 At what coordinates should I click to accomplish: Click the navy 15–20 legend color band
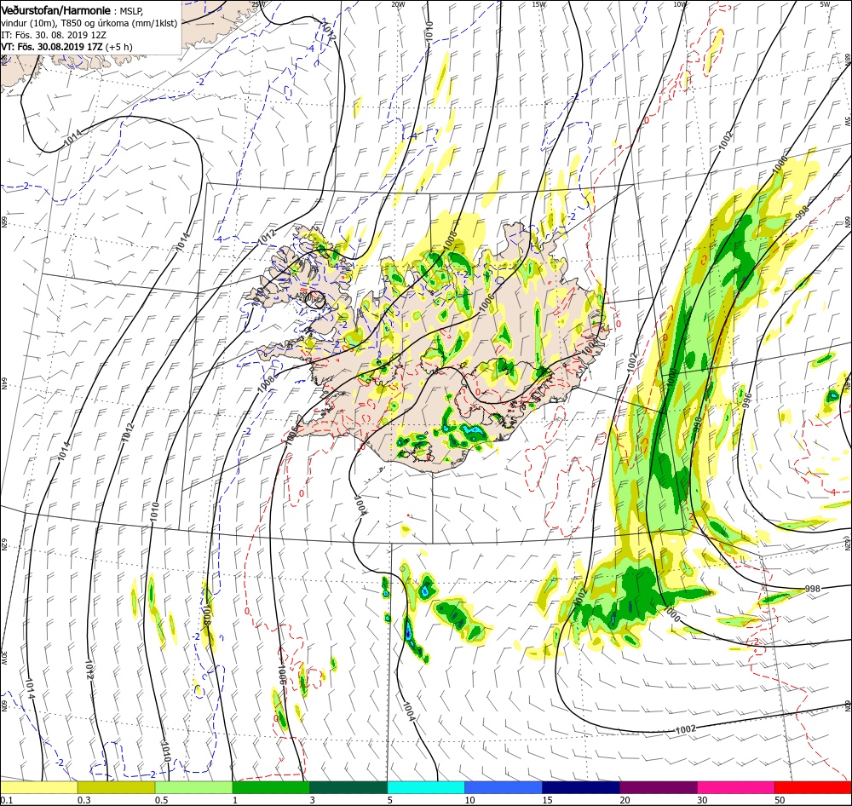click(581, 787)
